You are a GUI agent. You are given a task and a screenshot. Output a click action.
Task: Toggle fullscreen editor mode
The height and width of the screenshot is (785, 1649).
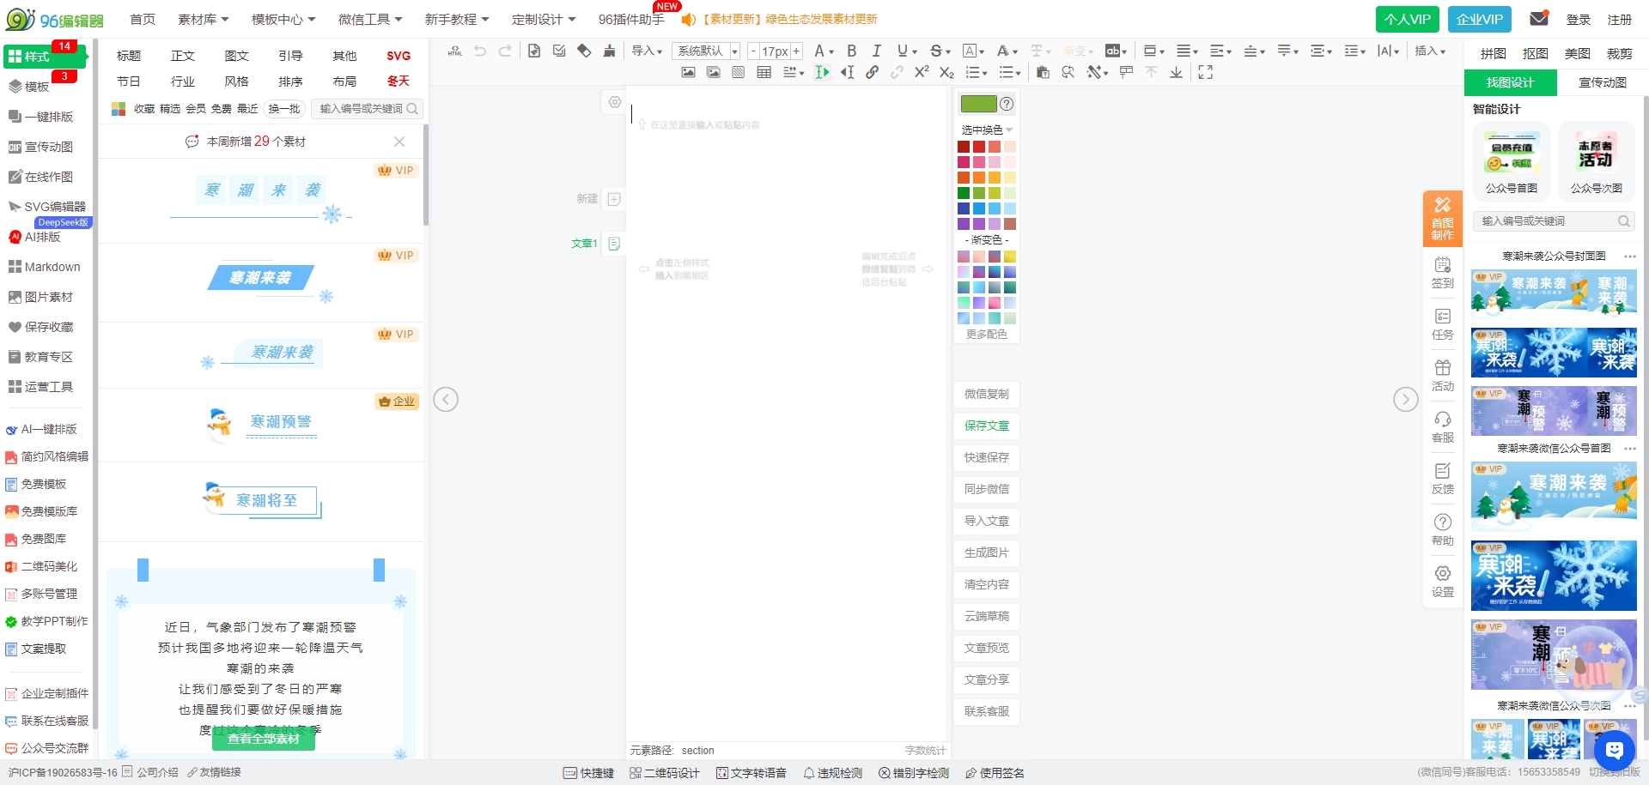click(x=1205, y=73)
